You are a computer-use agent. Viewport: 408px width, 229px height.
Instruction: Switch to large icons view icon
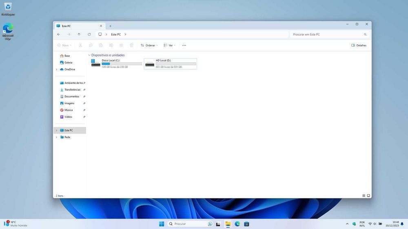(x=368, y=196)
